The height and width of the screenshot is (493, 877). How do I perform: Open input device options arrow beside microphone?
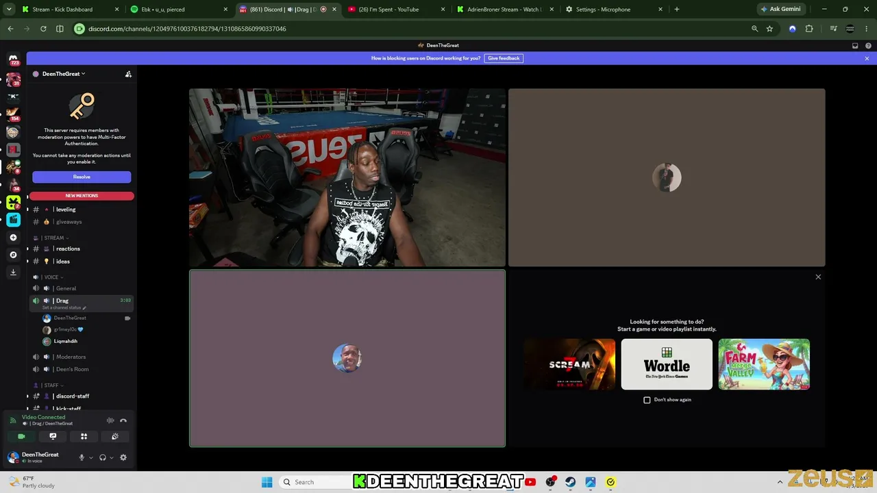click(x=90, y=457)
